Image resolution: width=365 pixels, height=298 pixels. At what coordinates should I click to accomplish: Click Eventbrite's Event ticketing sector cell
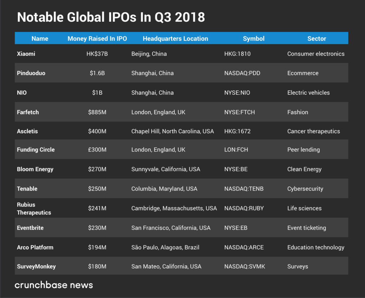click(306, 228)
